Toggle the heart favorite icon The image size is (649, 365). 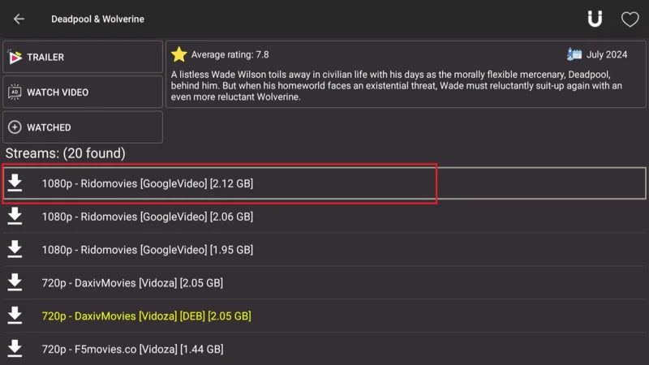click(630, 19)
